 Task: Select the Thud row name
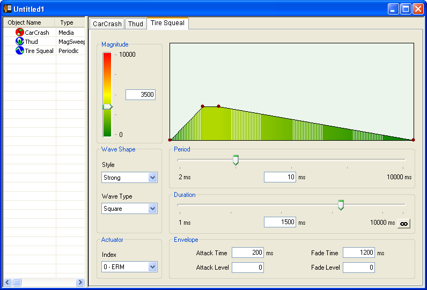(31, 42)
